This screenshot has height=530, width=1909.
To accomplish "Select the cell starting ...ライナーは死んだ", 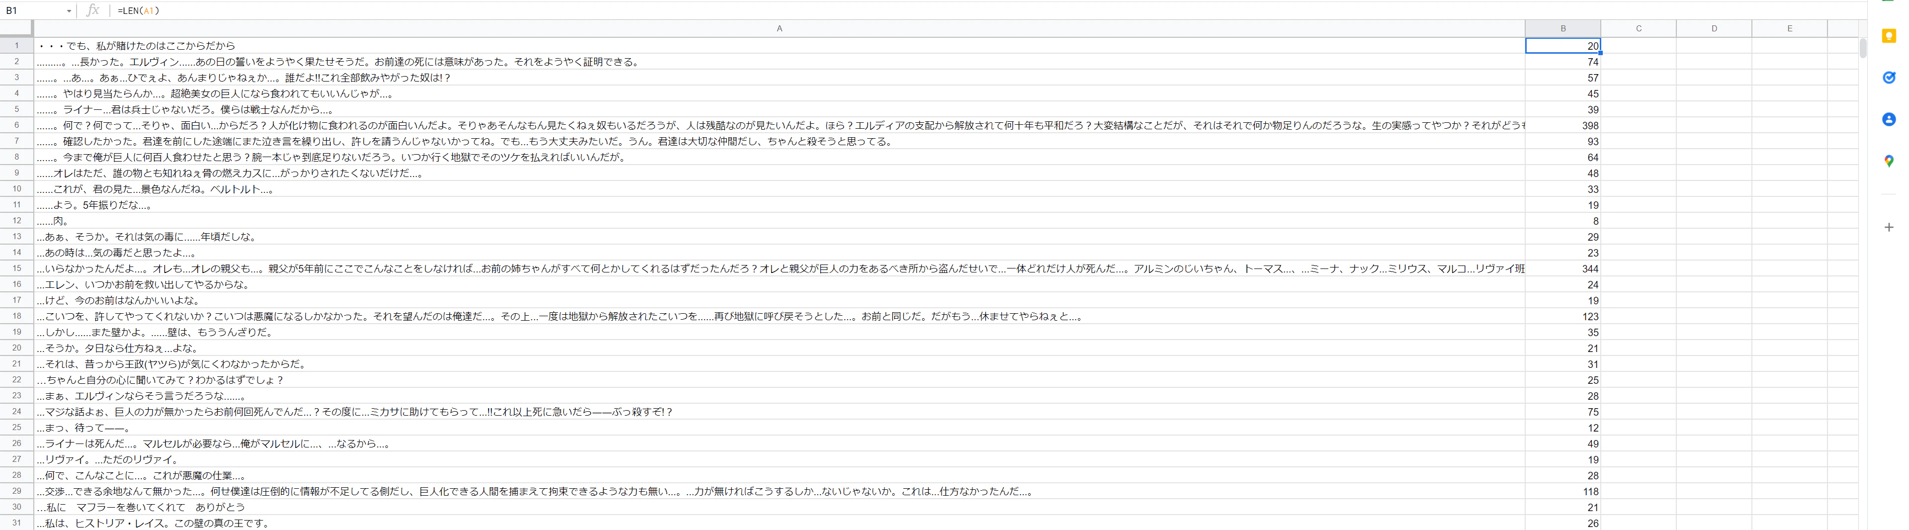I will pos(780,443).
